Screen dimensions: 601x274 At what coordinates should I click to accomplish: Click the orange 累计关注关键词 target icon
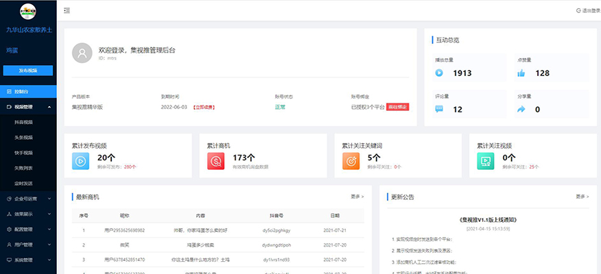click(x=351, y=161)
